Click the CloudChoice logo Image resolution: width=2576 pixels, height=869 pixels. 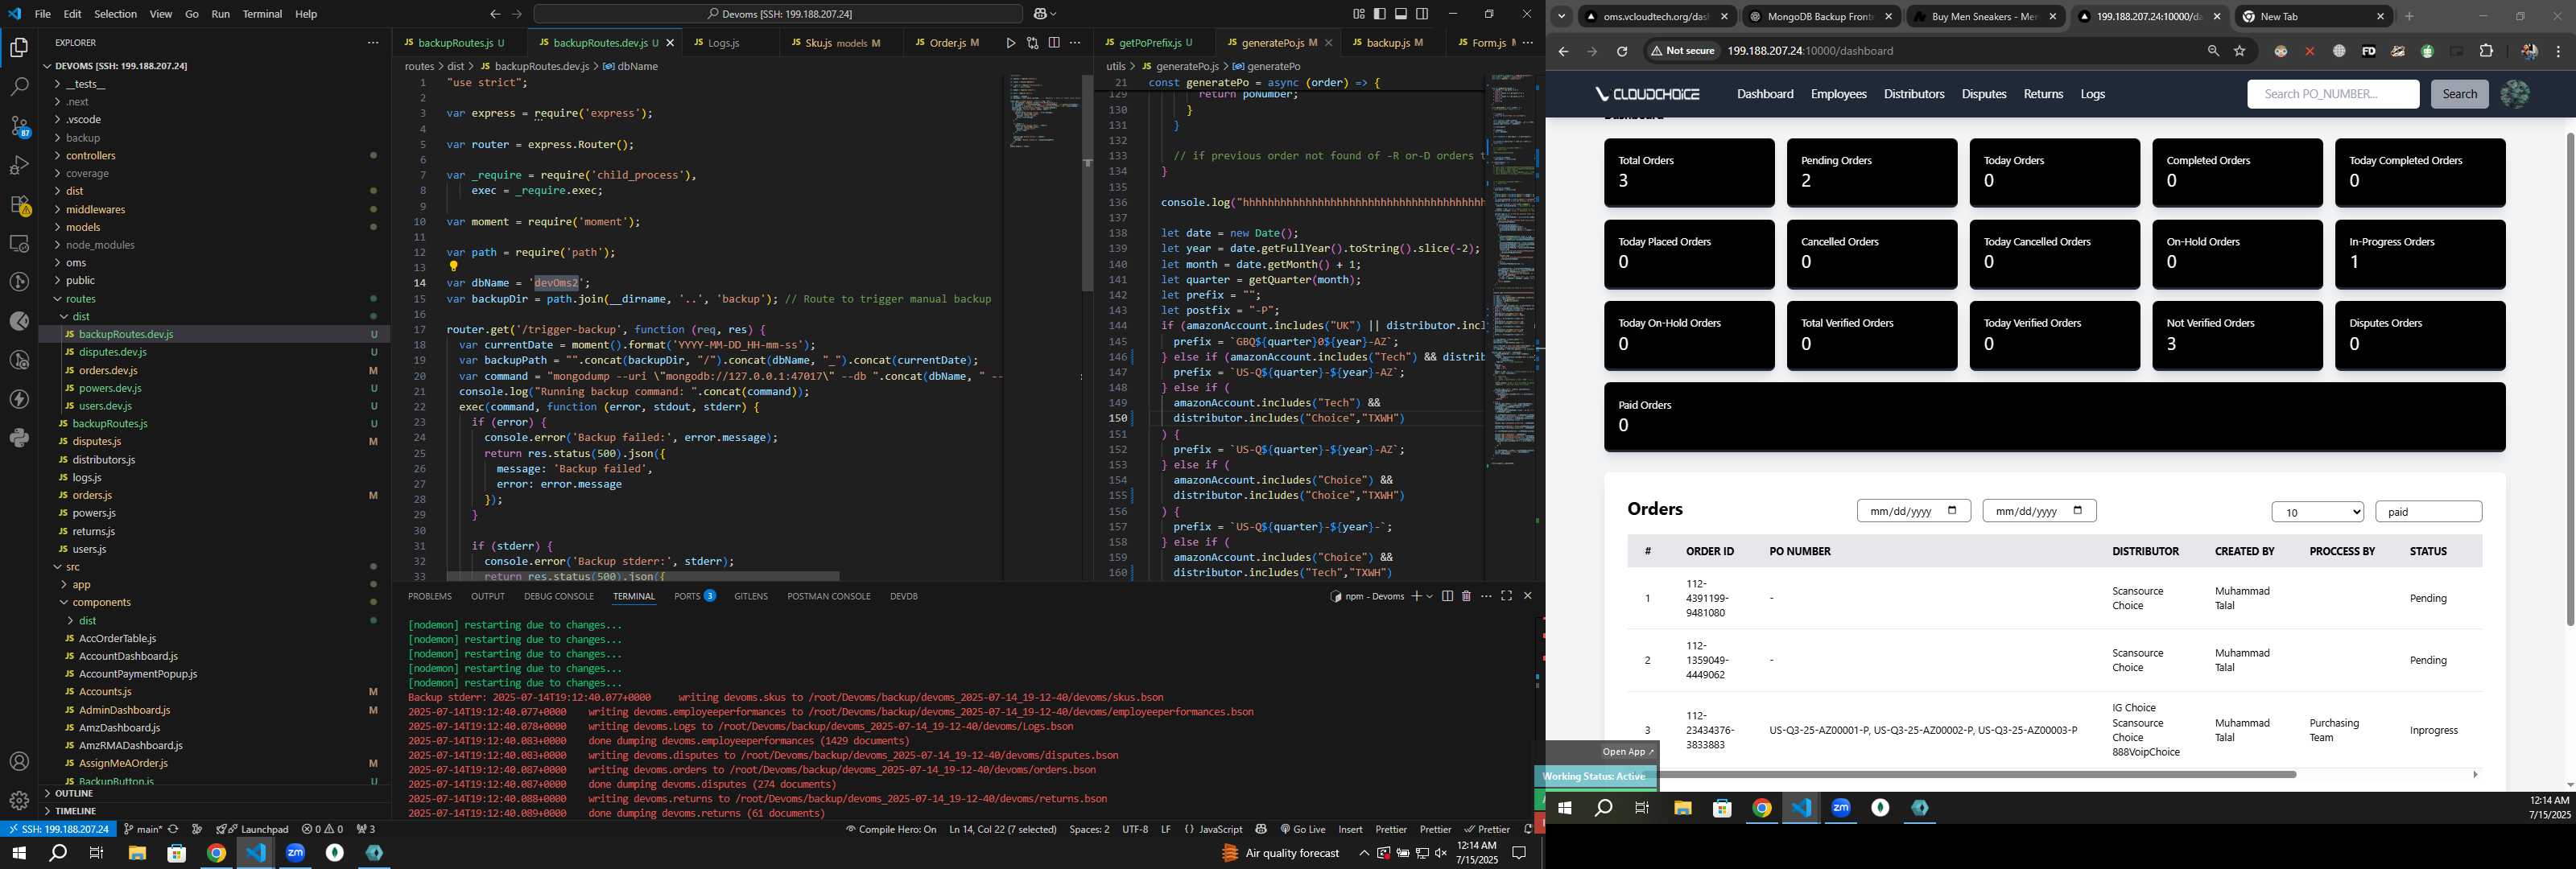(x=1647, y=94)
